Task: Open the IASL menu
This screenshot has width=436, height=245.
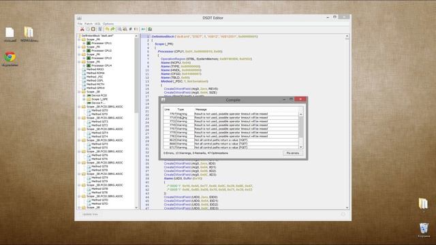Action: click(97, 24)
